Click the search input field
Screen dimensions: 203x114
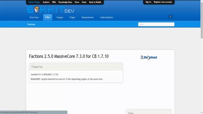coord(156,24)
